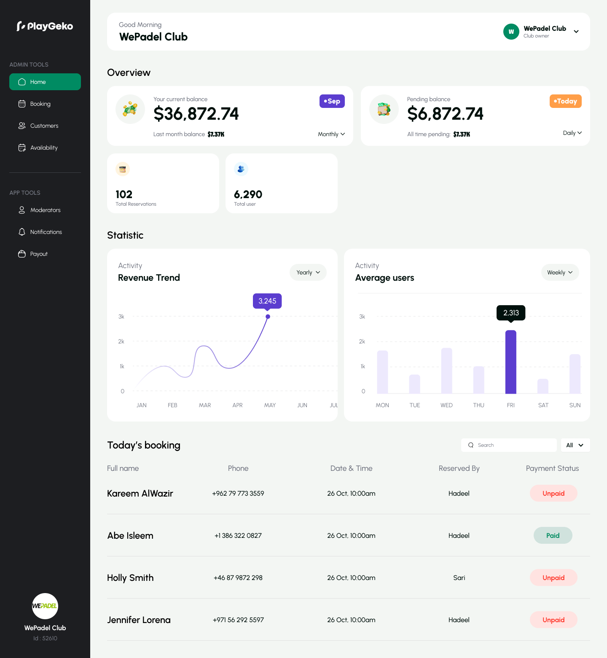Open the Monthly balance period dropdown
Screen dimensions: 607x658
pos(331,134)
